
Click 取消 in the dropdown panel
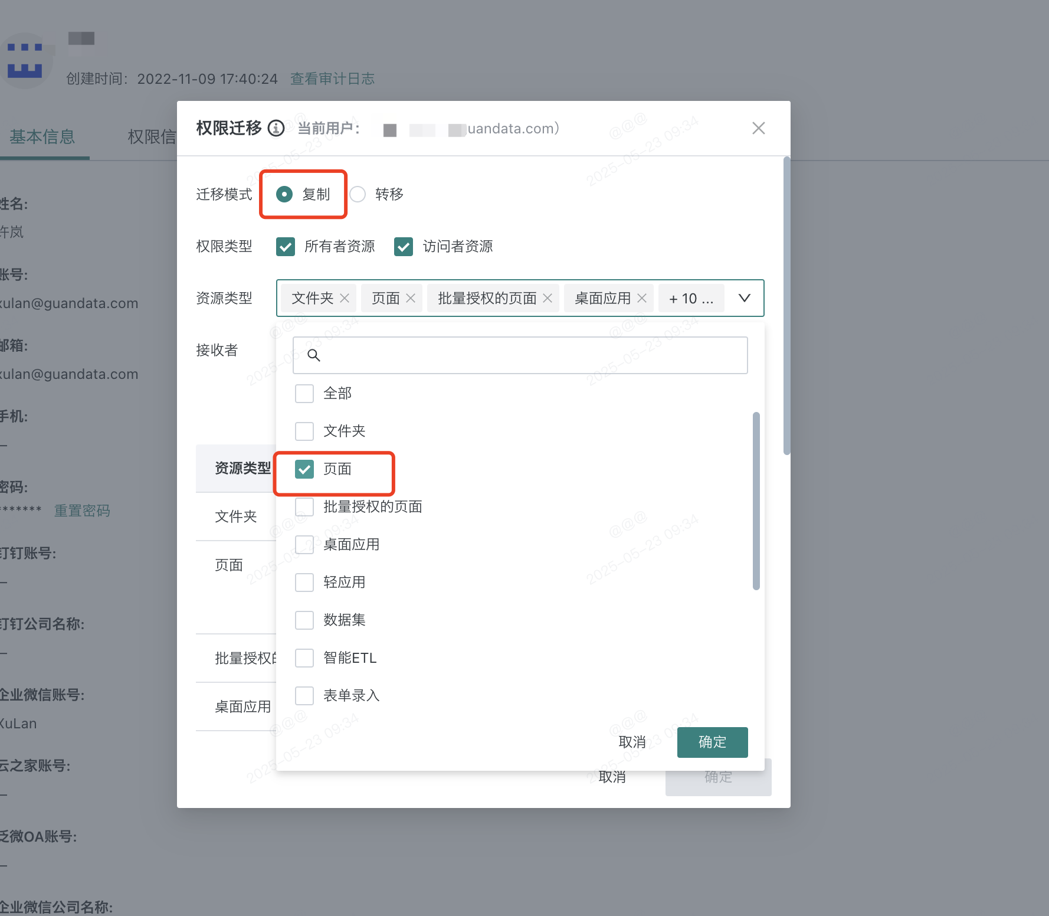[632, 742]
